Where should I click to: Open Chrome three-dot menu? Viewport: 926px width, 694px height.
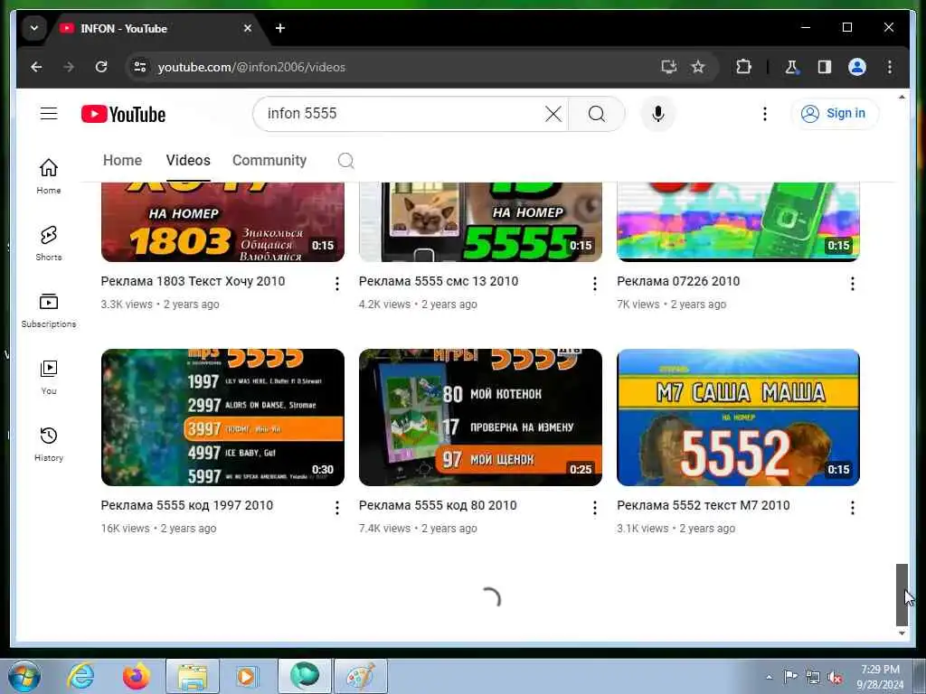[890, 67]
